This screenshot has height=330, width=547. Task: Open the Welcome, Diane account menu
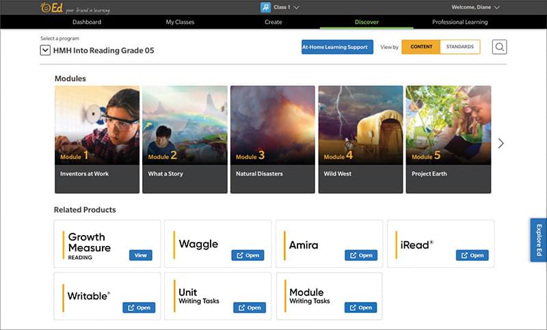pyautogui.click(x=475, y=8)
